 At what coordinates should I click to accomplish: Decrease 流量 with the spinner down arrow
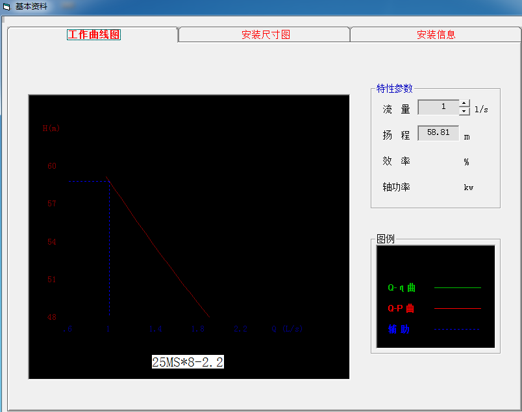464,111
